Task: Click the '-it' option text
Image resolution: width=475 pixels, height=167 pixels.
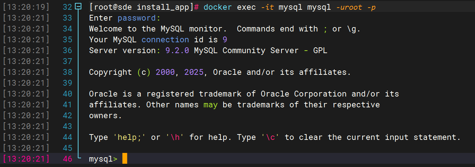Action: point(268,7)
